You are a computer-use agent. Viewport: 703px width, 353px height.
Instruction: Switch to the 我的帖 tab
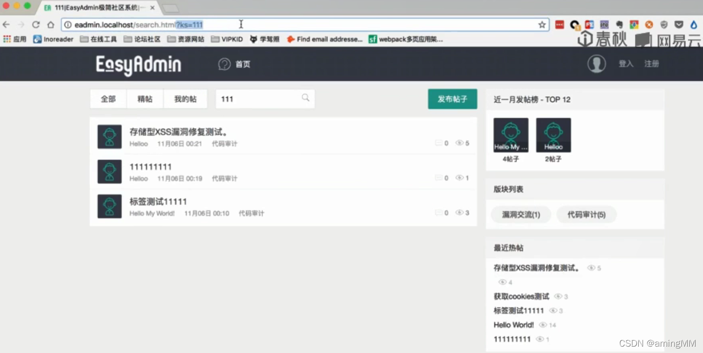[185, 99]
